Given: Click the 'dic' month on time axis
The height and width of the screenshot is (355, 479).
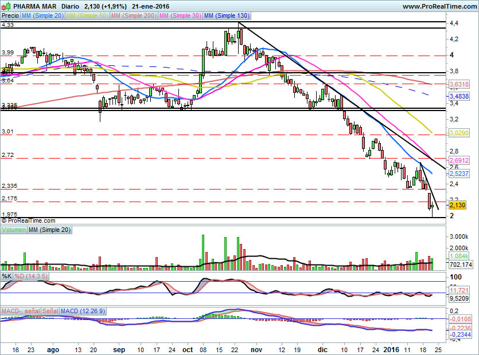Looking at the screenshot, I should (x=322, y=350).
